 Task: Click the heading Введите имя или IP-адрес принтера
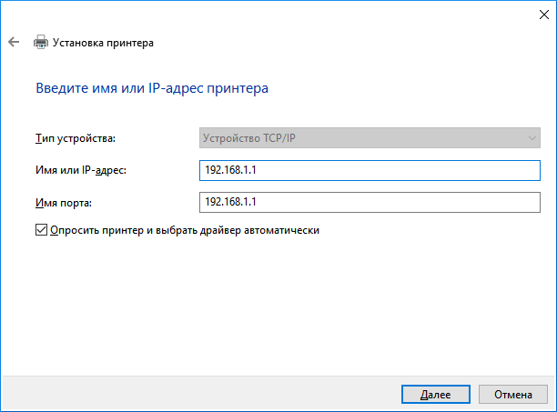(152, 88)
